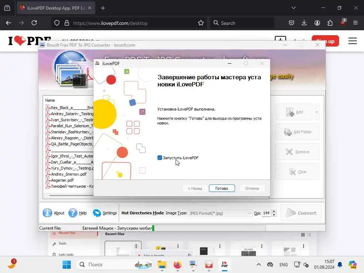Go back in the Firefox browser
The height and width of the screenshot is (273, 364).
[9, 23]
